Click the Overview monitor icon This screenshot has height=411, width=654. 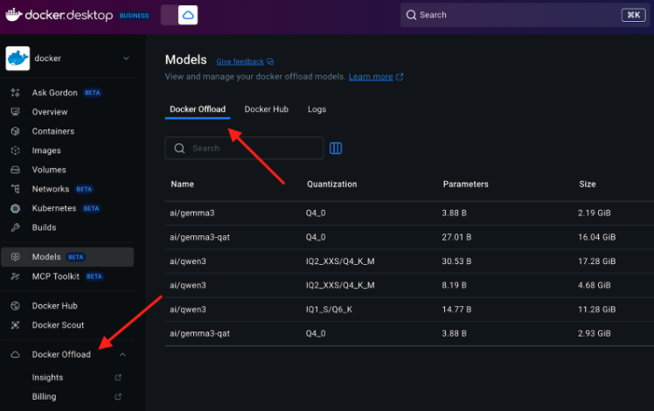tap(16, 112)
